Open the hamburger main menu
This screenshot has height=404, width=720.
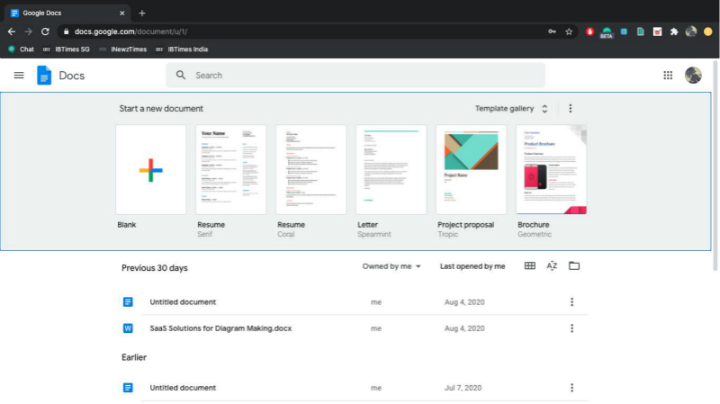coord(19,76)
